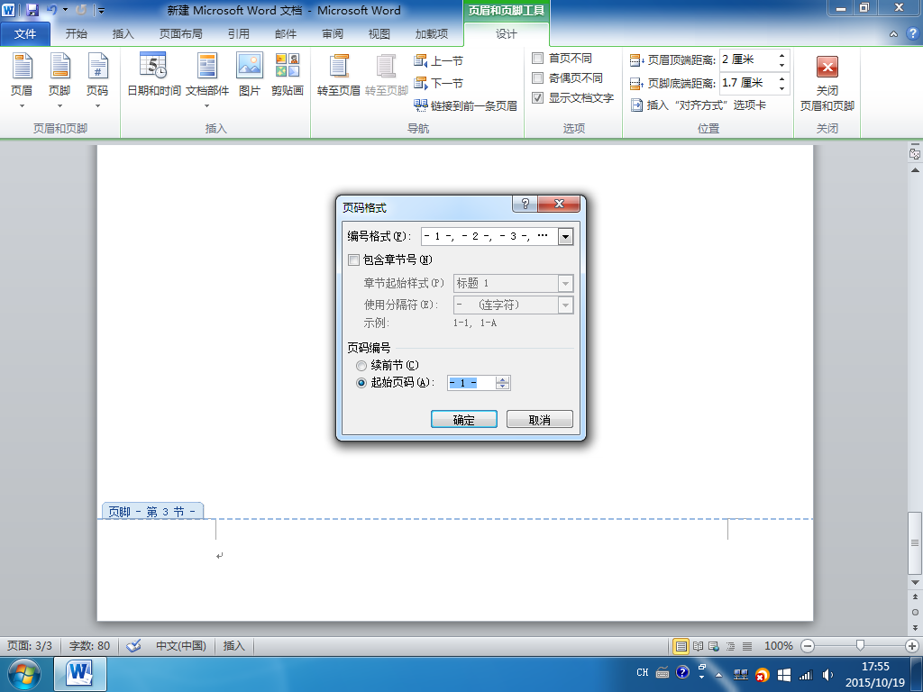923x692 pixels.
Task: Switch to 开始 tab
Action: point(76,34)
